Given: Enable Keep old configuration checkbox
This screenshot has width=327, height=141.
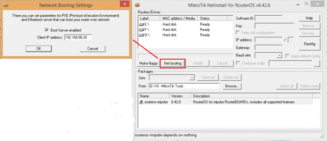Looking at the screenshot, I should (238, 33).
